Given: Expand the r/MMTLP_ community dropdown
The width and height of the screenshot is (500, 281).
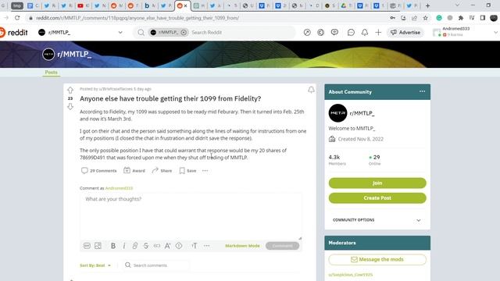Looking at the screenshot, I should [x=120, y=32].
